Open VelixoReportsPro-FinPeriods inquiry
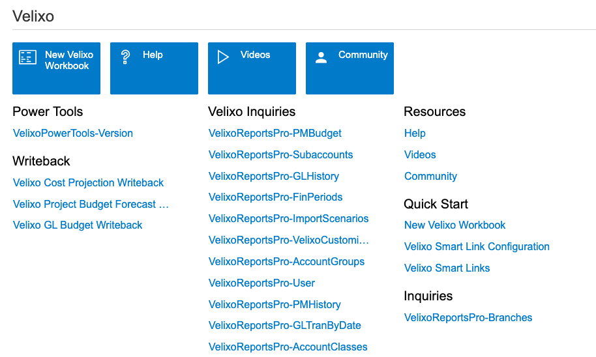Image resolution: width=596 pixels, height=357 pixels. tap(276, 197)
